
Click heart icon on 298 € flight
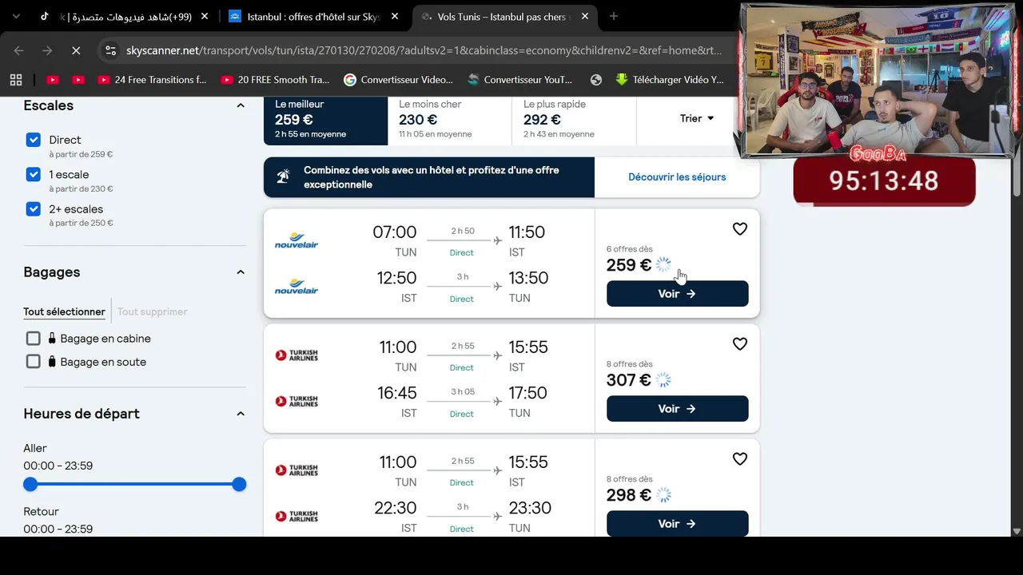coord(740,459)
